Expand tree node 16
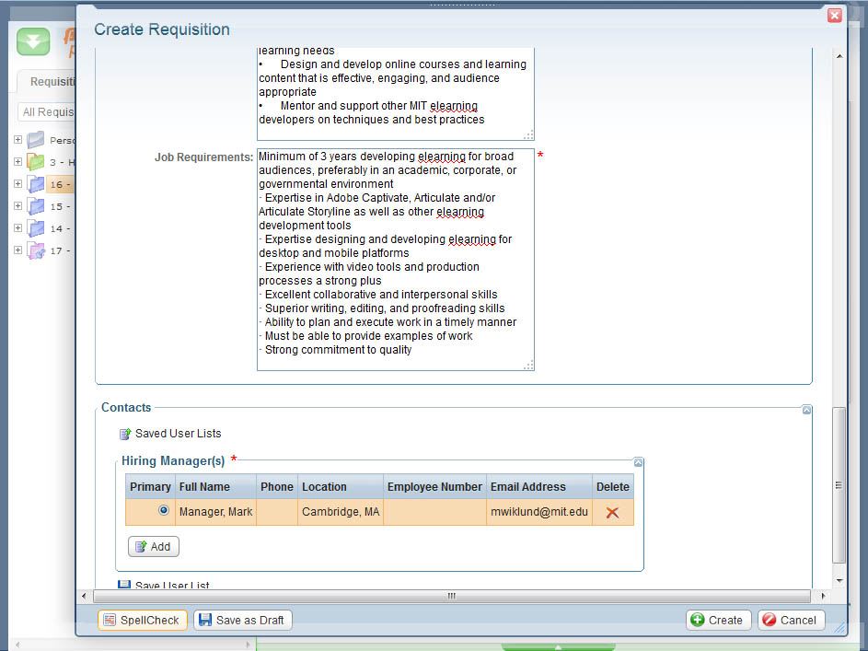The image size is (868, 651). point(17,184)
